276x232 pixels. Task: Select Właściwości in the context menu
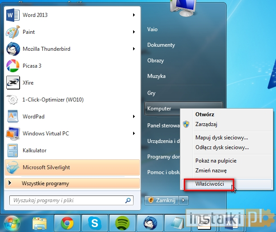pyautogui.click(x=209, y=183)
